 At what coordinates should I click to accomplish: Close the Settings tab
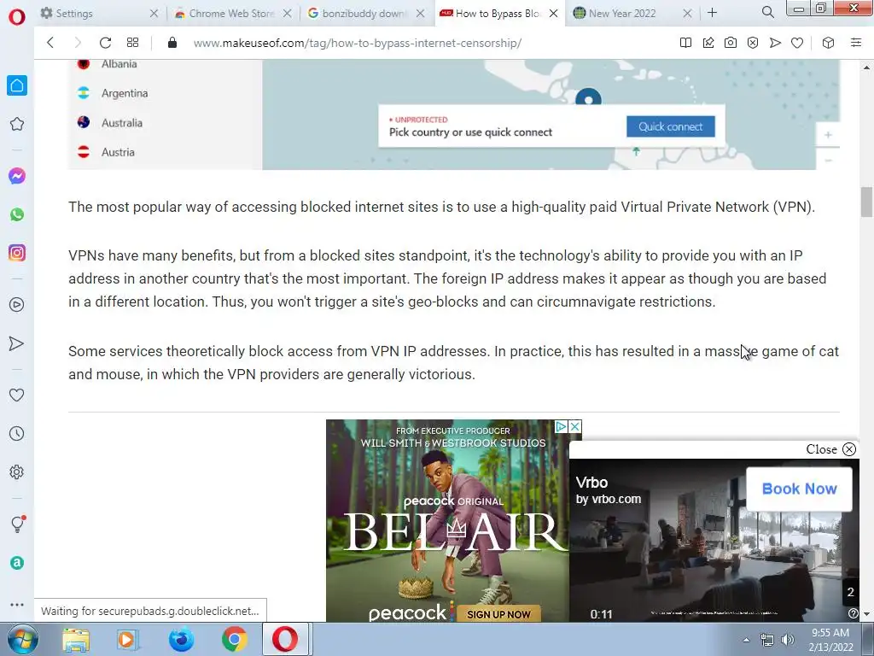click(x=154, y=14)
